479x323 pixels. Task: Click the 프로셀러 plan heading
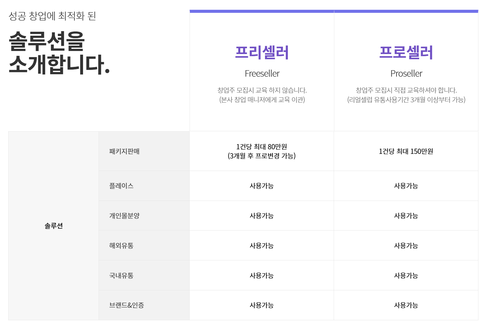(406, 52)
